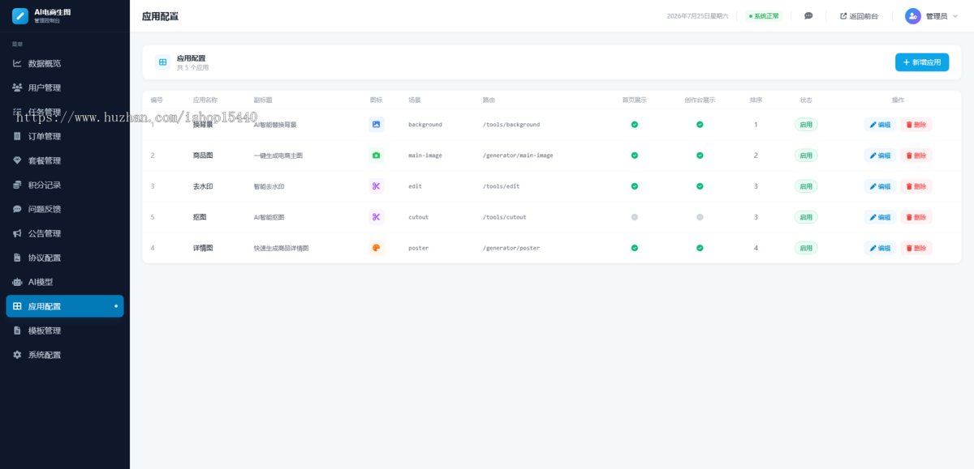Click the background app image icon
974x469 pixels.
[376, 125]
